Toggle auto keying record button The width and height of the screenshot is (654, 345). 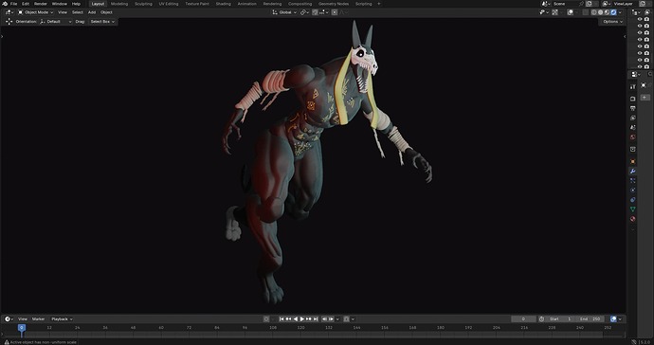(x=266, y=318)
